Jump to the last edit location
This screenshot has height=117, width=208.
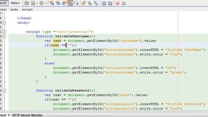(27, 3)
